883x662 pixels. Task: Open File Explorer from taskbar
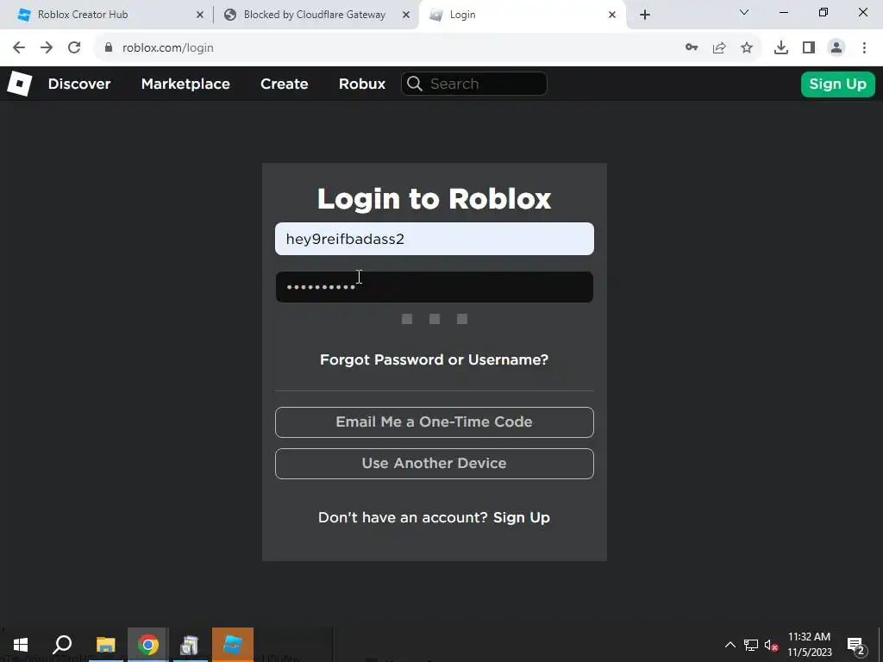105,645
